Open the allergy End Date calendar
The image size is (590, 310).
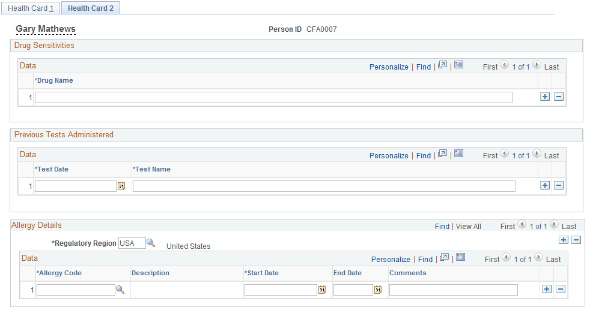378,290
